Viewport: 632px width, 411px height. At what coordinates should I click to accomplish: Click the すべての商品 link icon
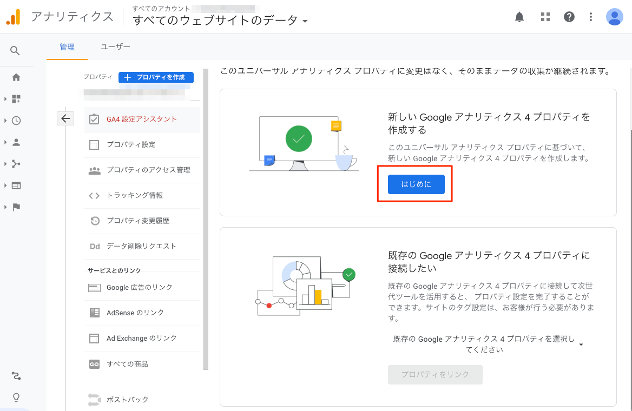94,364
